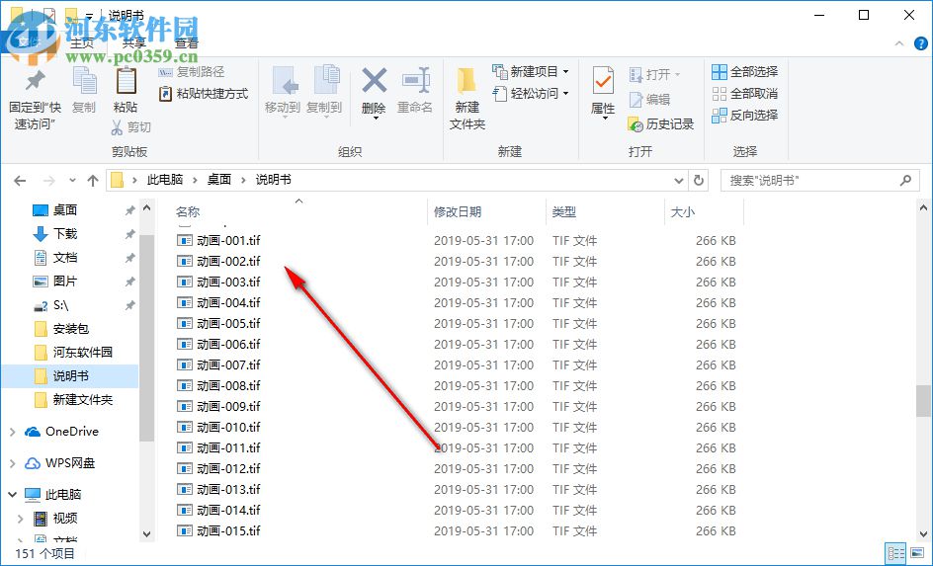
Task: Click the Copy icon in ribbon
Action: 84,90
